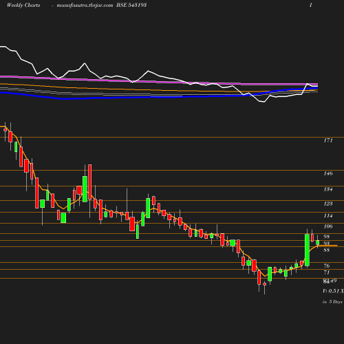
Task: Click the 123 price level label
Action: tap(328, 204)
